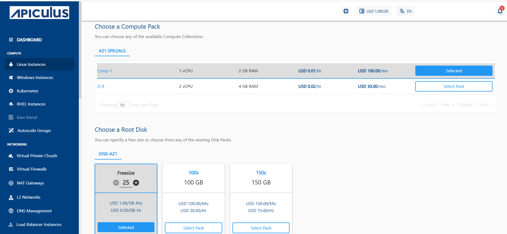Choose the 150s disk Select Pack button
507x234 pixels.
(261, 228)
